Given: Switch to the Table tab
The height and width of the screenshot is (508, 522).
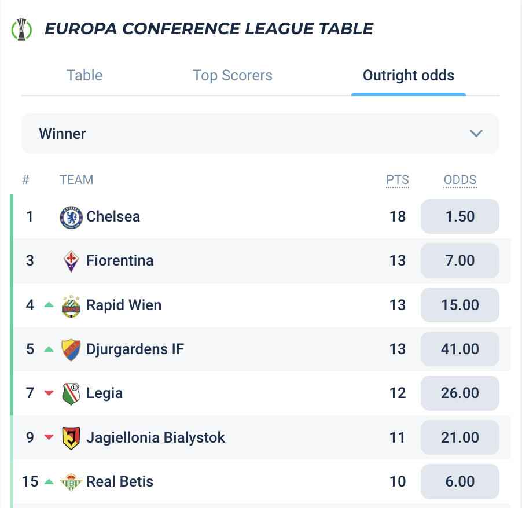Looking at the screenshot, I should [x=84, y=76].
